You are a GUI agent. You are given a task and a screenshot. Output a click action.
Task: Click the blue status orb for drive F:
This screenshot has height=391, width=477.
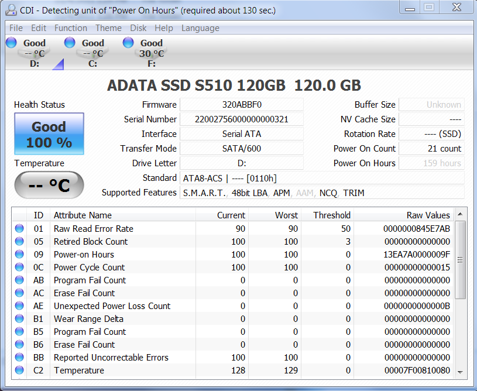[128, 43]
